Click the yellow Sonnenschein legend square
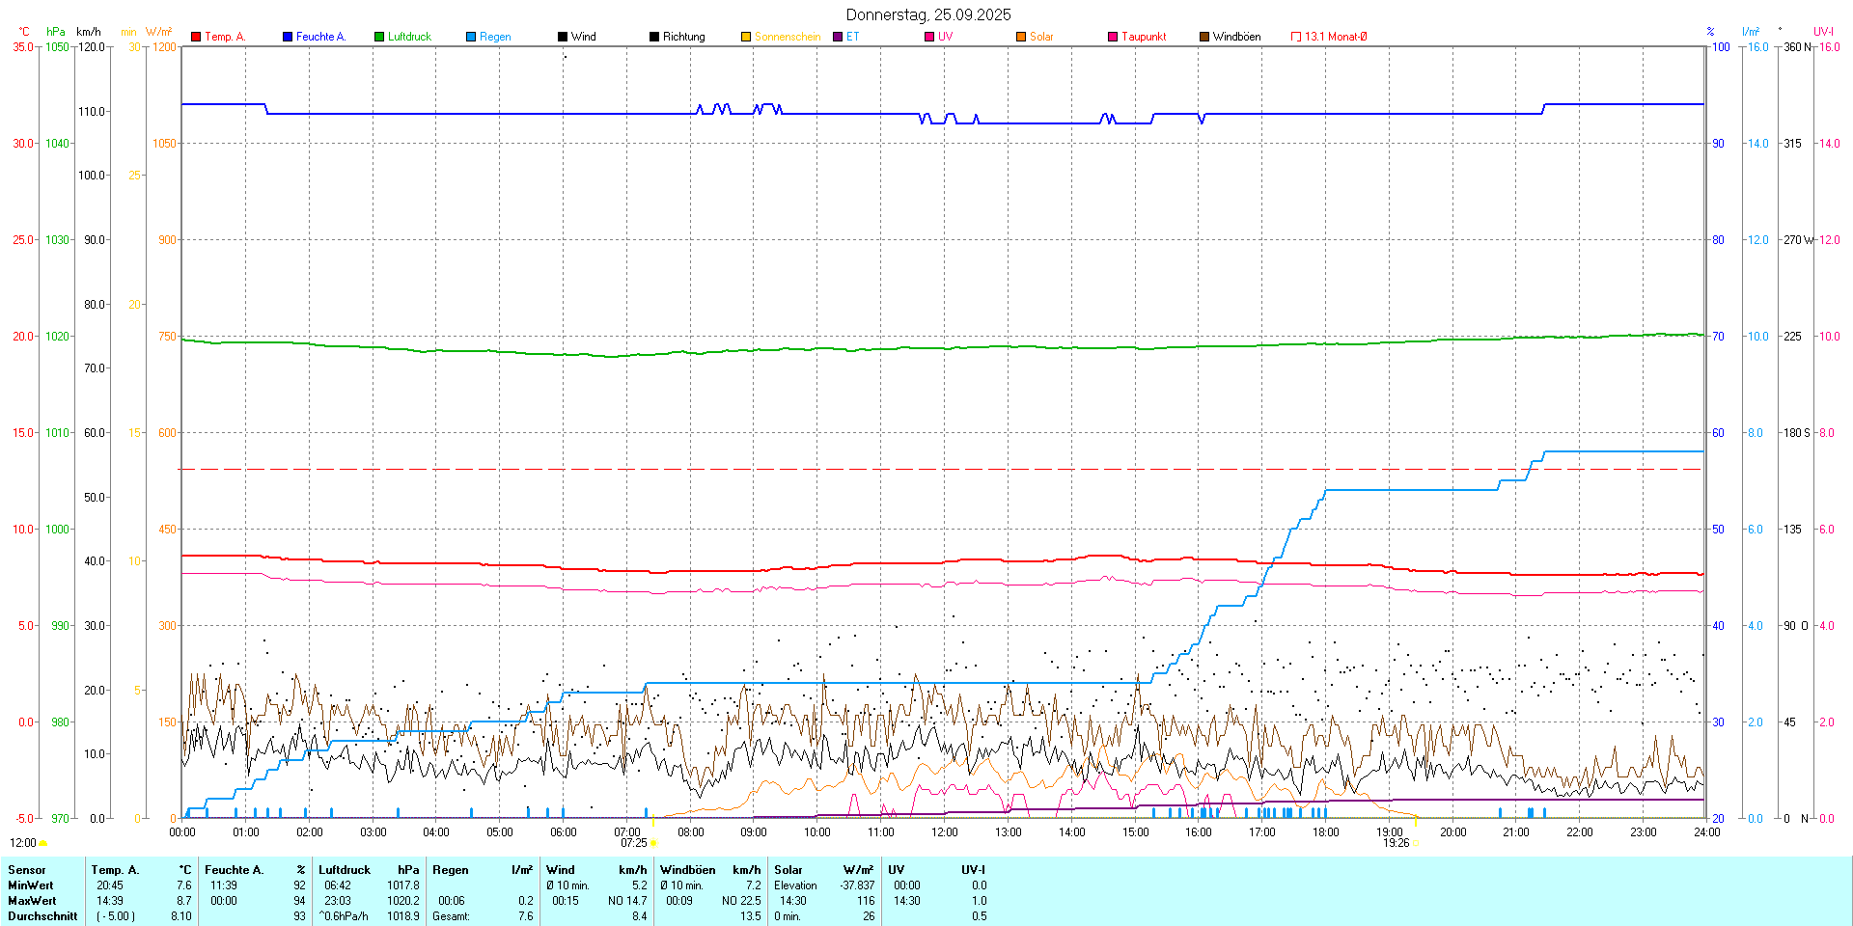 pos(746,37)
